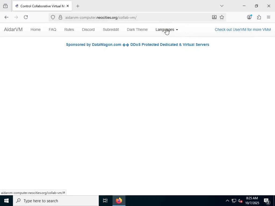Open the Windows Start menu
This screenshot has height=206, width=275.
coord(6,201)
